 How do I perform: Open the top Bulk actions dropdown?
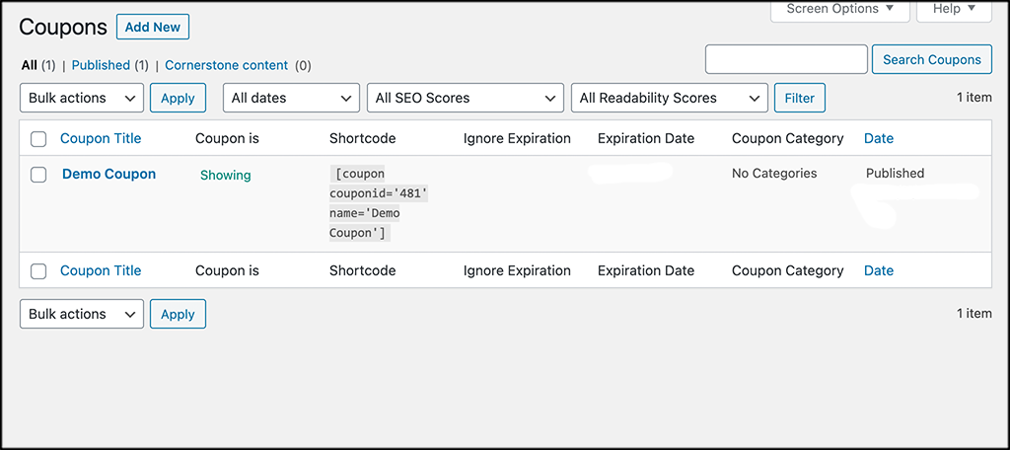click(82, 98)
